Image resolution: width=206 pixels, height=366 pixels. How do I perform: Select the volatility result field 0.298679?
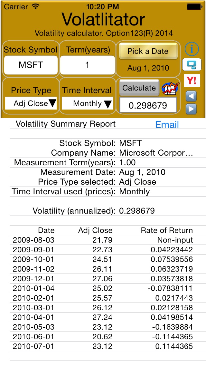coord(148,105)
